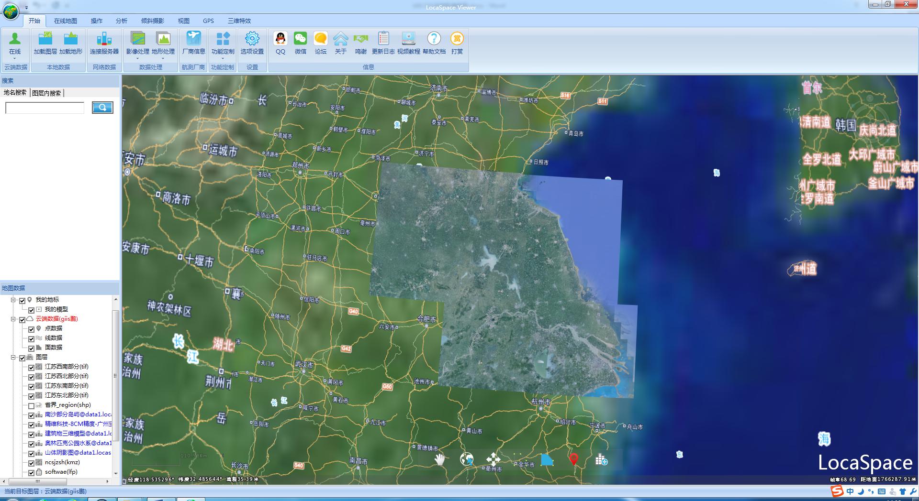
Task: Collapse the 图层 tree node
Action: [x=13, y=358]
